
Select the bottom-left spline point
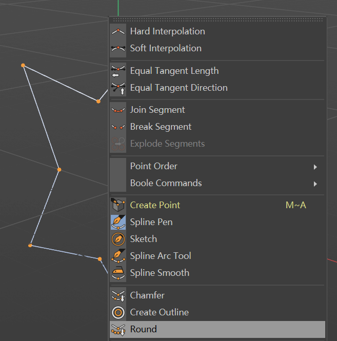30,246
